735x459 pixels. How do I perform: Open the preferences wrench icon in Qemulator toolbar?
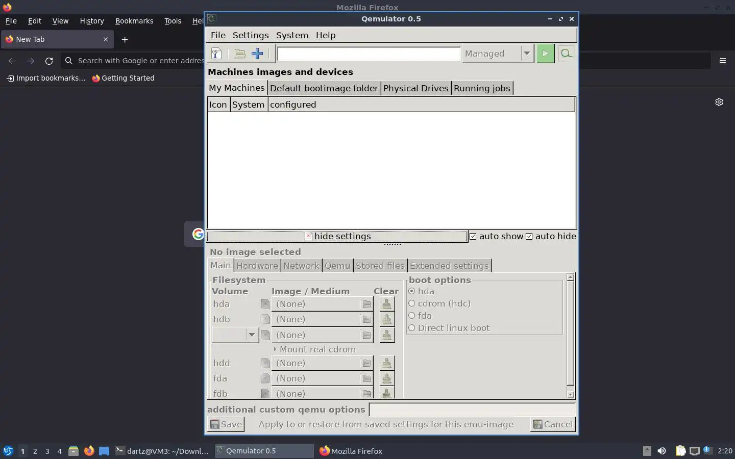point(216,54)
